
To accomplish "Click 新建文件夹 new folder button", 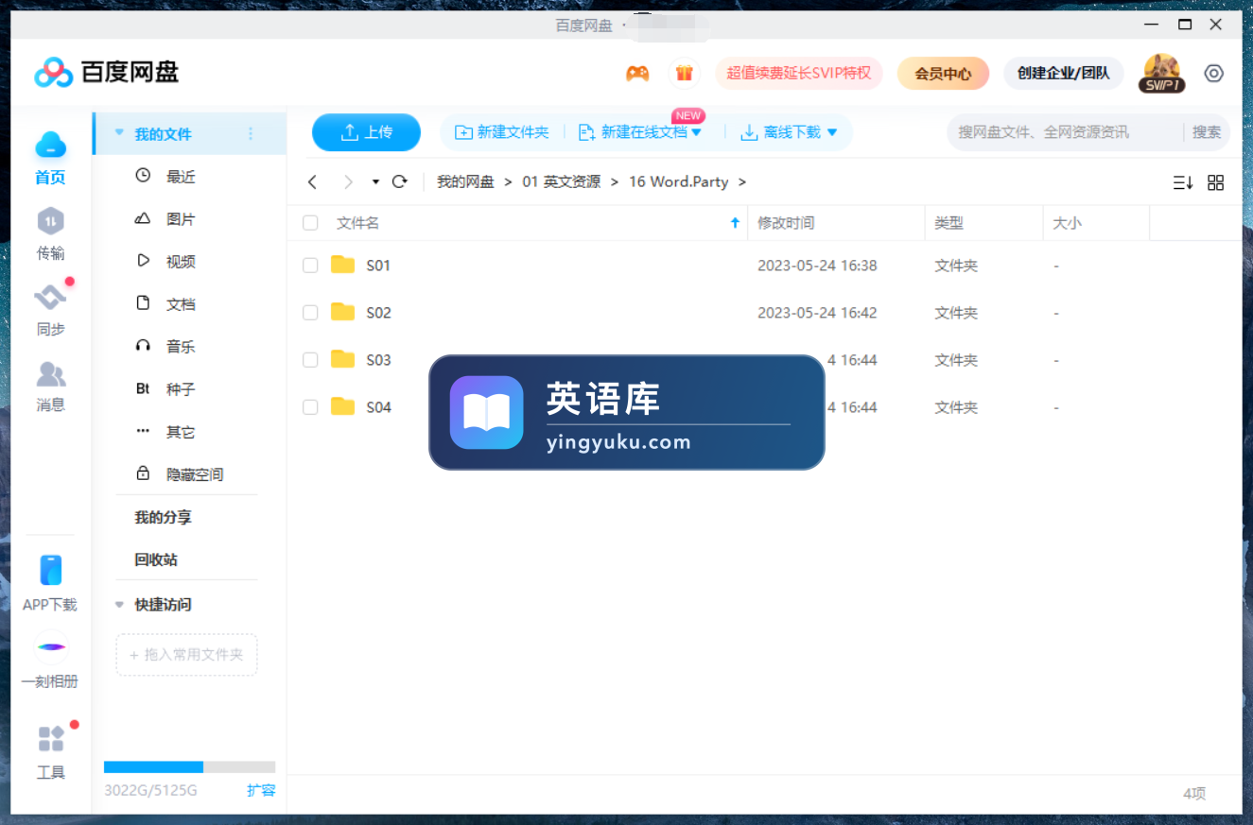I will pyautogui.click(x=502, y=132).
